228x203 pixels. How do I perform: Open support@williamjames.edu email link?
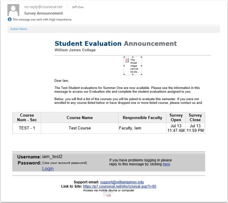pos(122,182)
